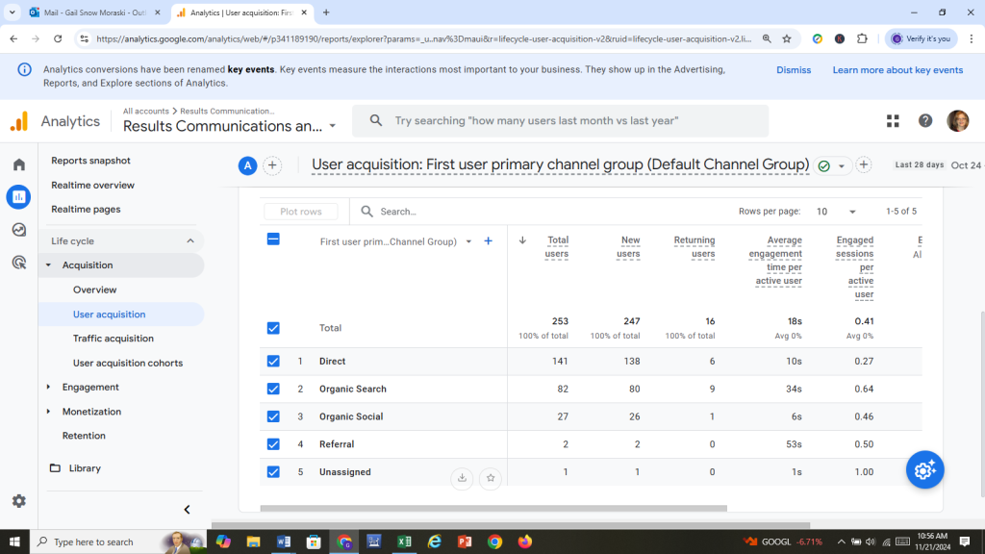This screenshot has width=985, height=554.
Task: Download the Unassigned row data
Action: tap(462, 478)
